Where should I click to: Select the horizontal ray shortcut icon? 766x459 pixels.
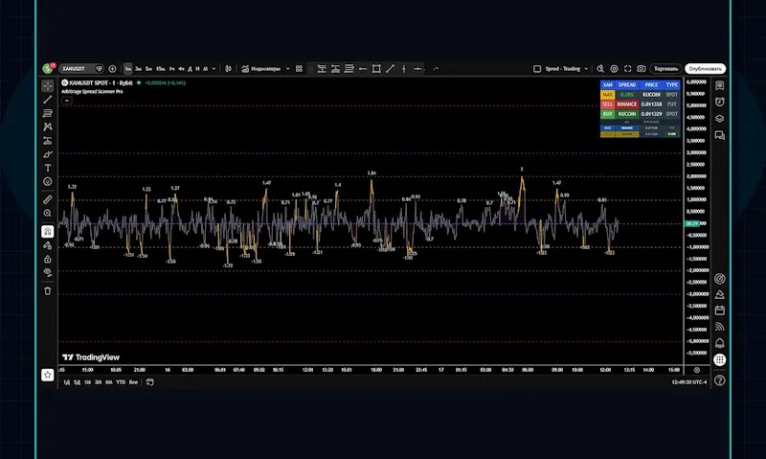(363, 69)
